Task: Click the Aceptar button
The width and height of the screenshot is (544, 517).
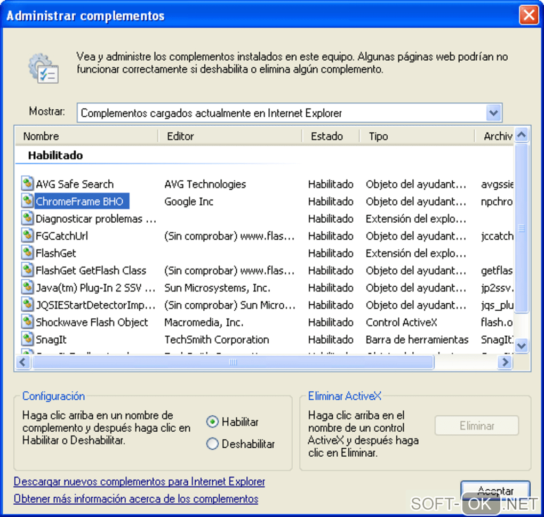Action: click(x=495, y=491)
